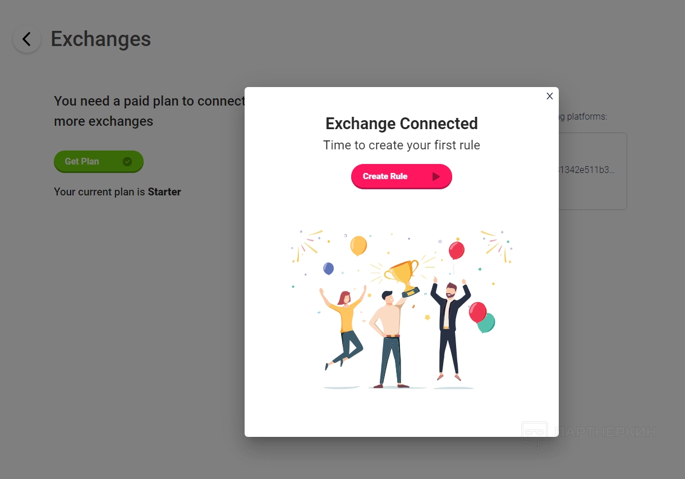The image size is (685, 479).
Task: Click the checkmark icon on Get Plan
Action: pos(127,162)
